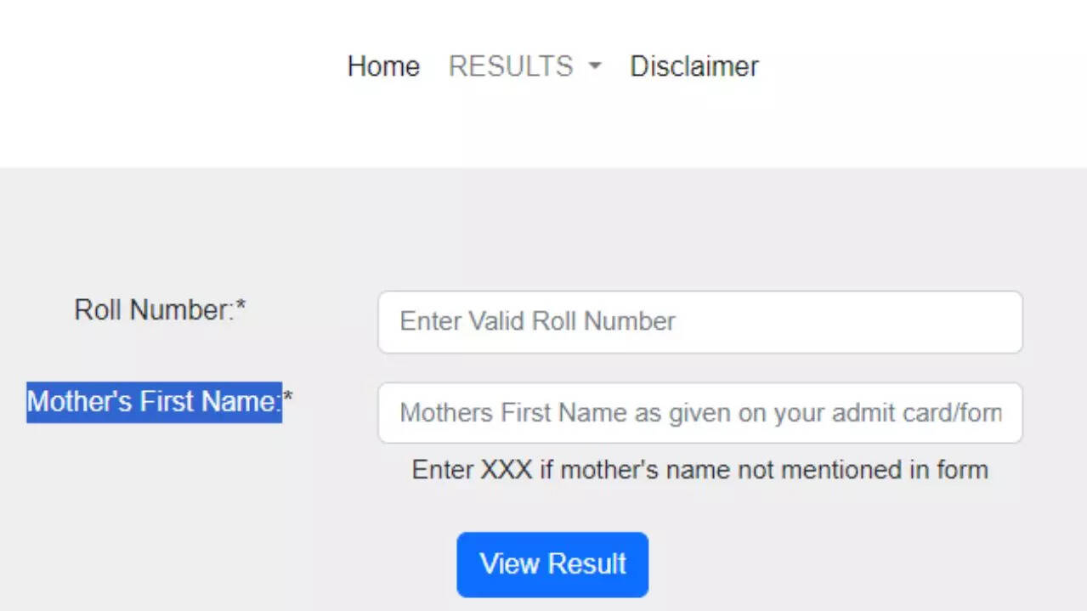Screen dimensions: 1087x611
Task: Click the word "First" in the highlighted label
Action: pyautogui.click(x=184, y=401)
